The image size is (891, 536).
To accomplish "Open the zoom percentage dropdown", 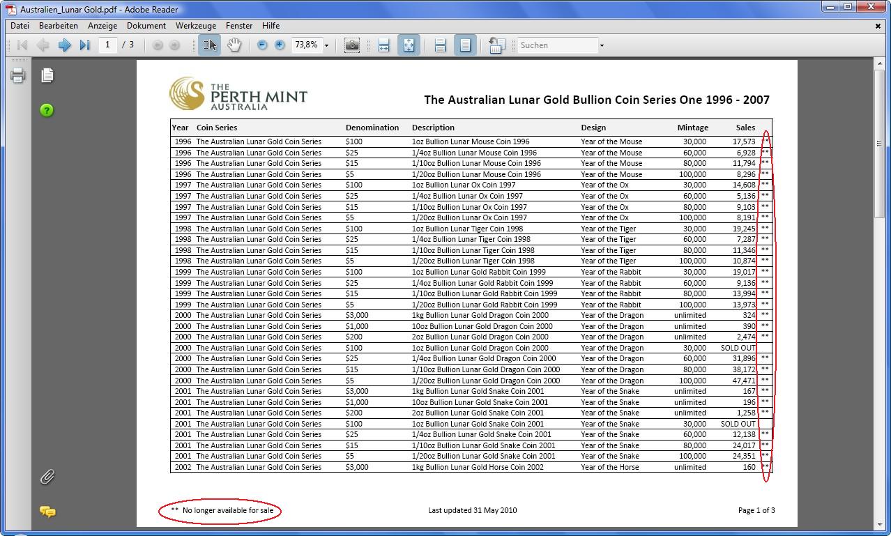I will [x=326, y=46].
